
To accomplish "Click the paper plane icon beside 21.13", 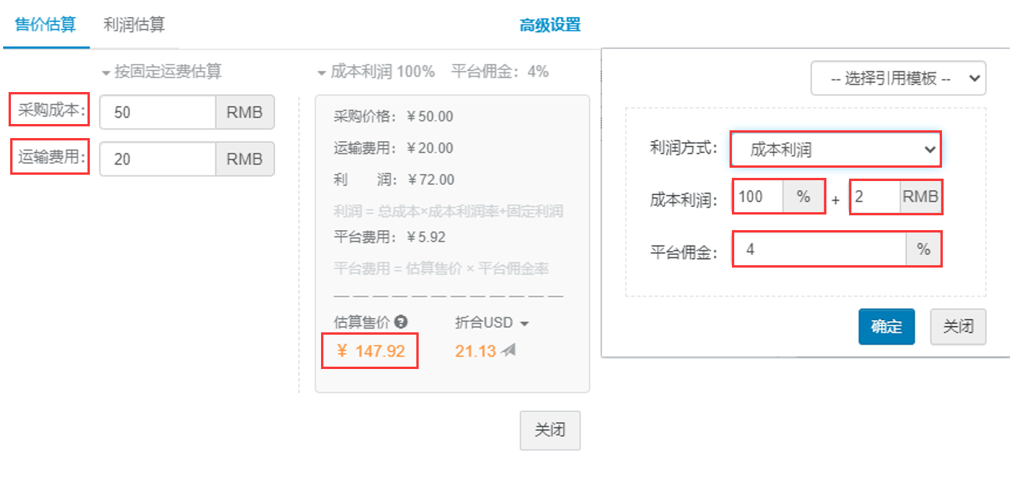I will pos(508,351).
